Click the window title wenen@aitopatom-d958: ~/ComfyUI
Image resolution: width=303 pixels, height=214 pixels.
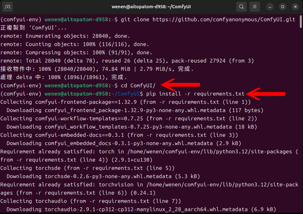(x=152, y=7)
